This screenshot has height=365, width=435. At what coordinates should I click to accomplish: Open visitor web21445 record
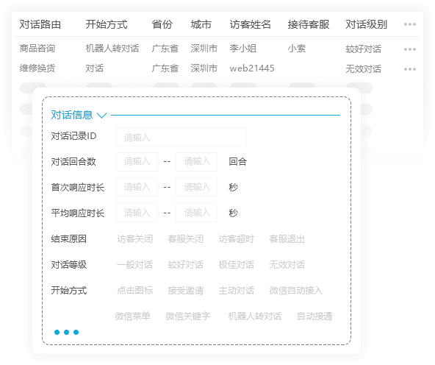click(252, 68)
